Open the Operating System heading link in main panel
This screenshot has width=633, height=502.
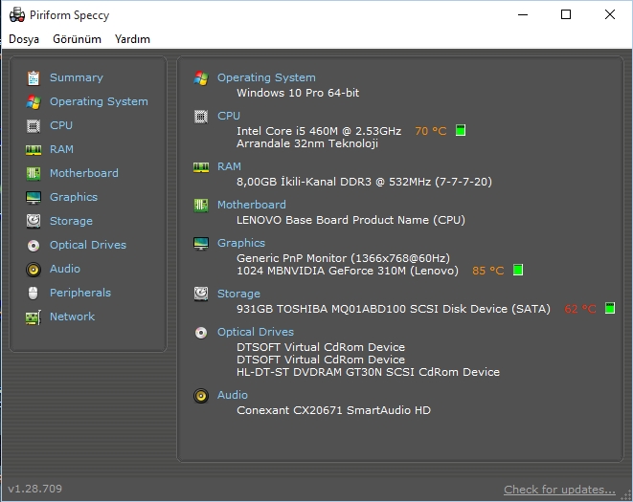(x=266, y=77)
